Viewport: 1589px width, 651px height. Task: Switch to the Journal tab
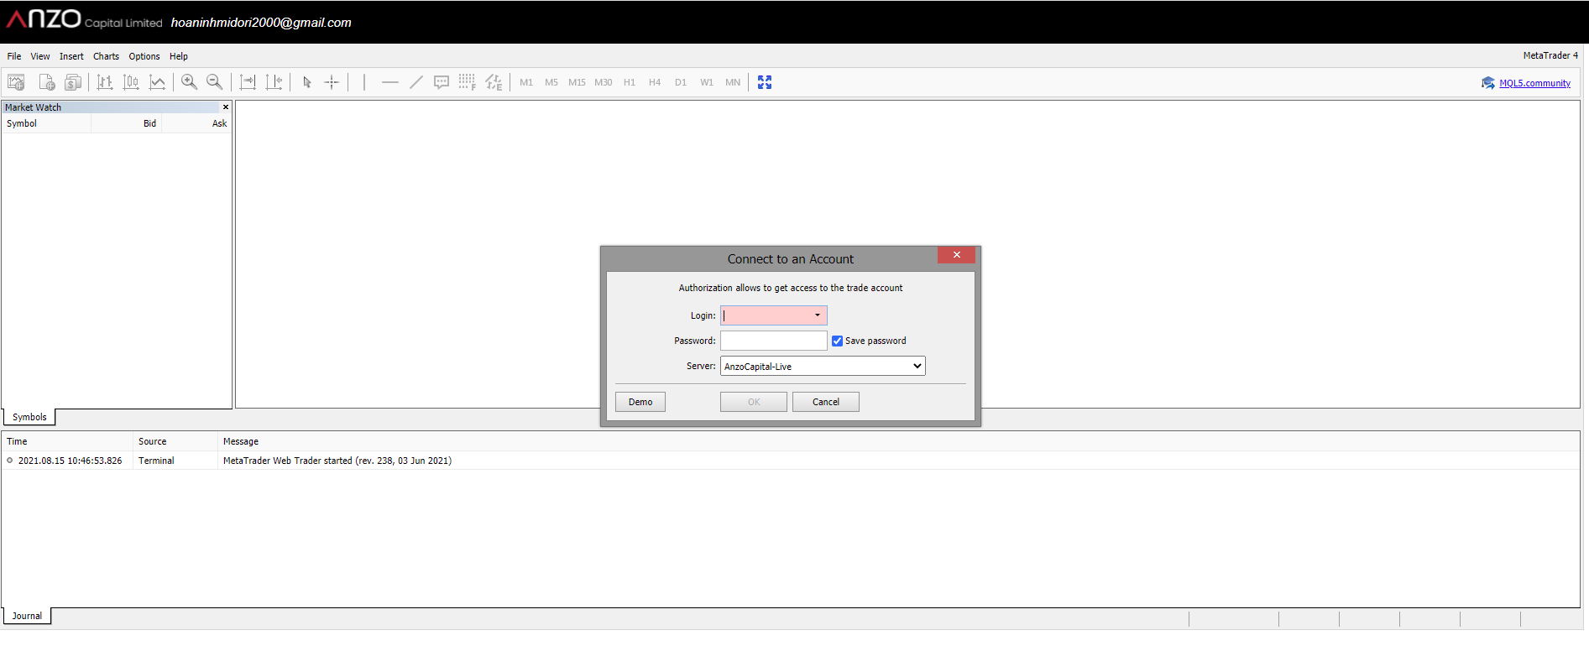(27, 616)
